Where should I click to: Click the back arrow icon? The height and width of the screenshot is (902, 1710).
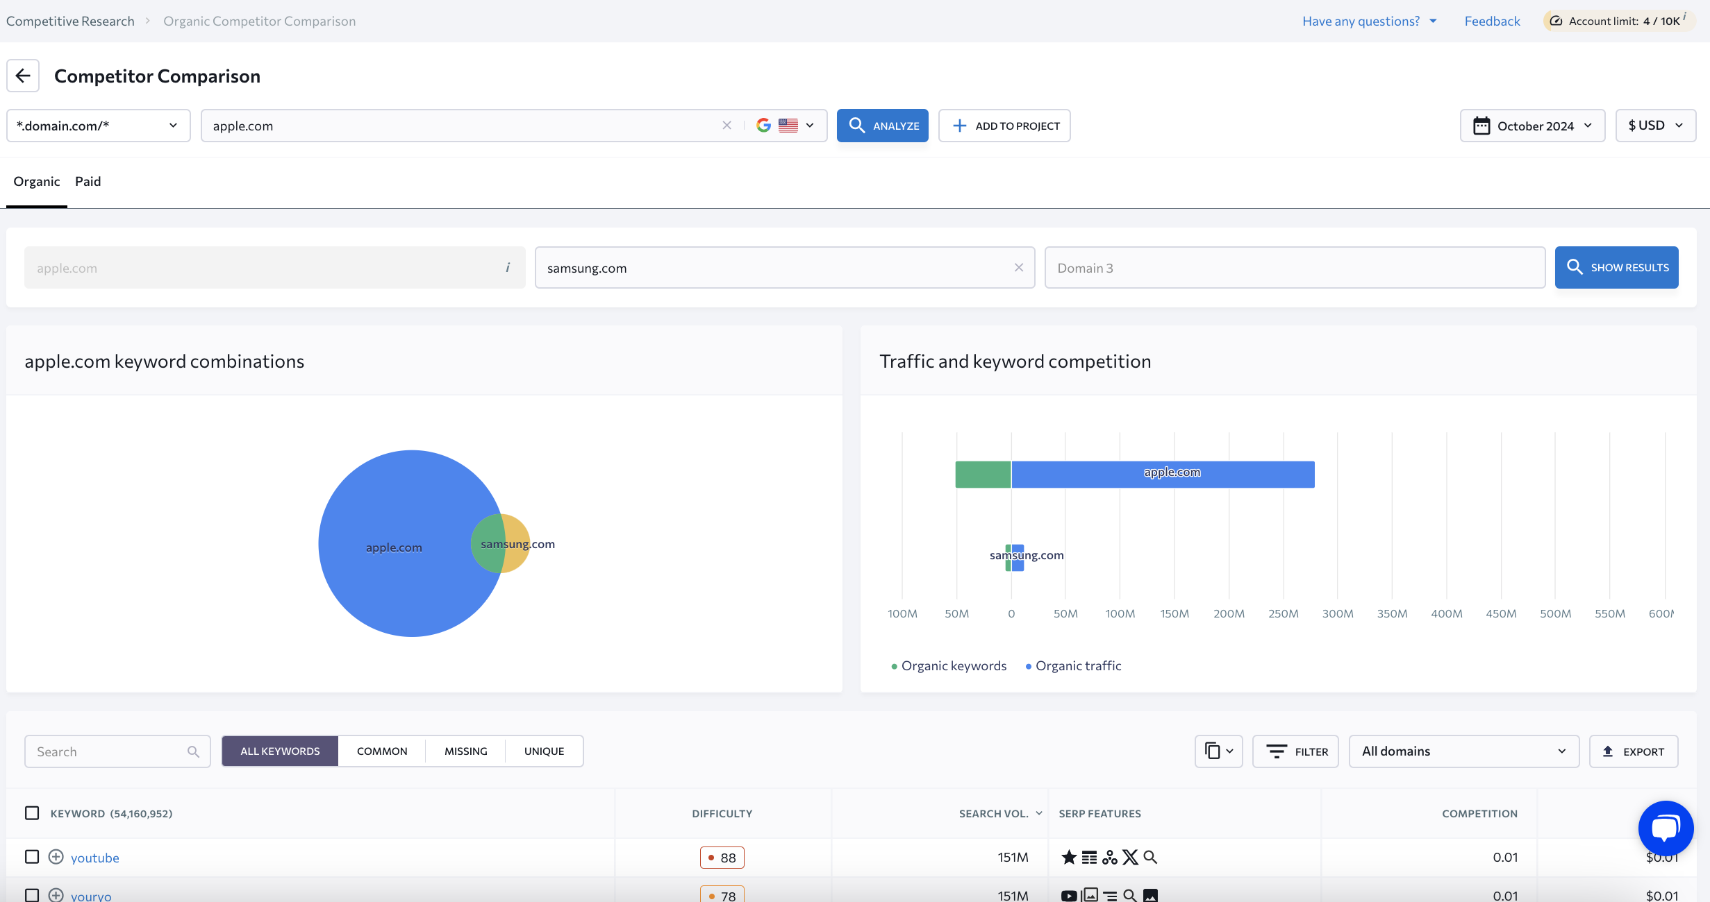[x=23, y=76]
